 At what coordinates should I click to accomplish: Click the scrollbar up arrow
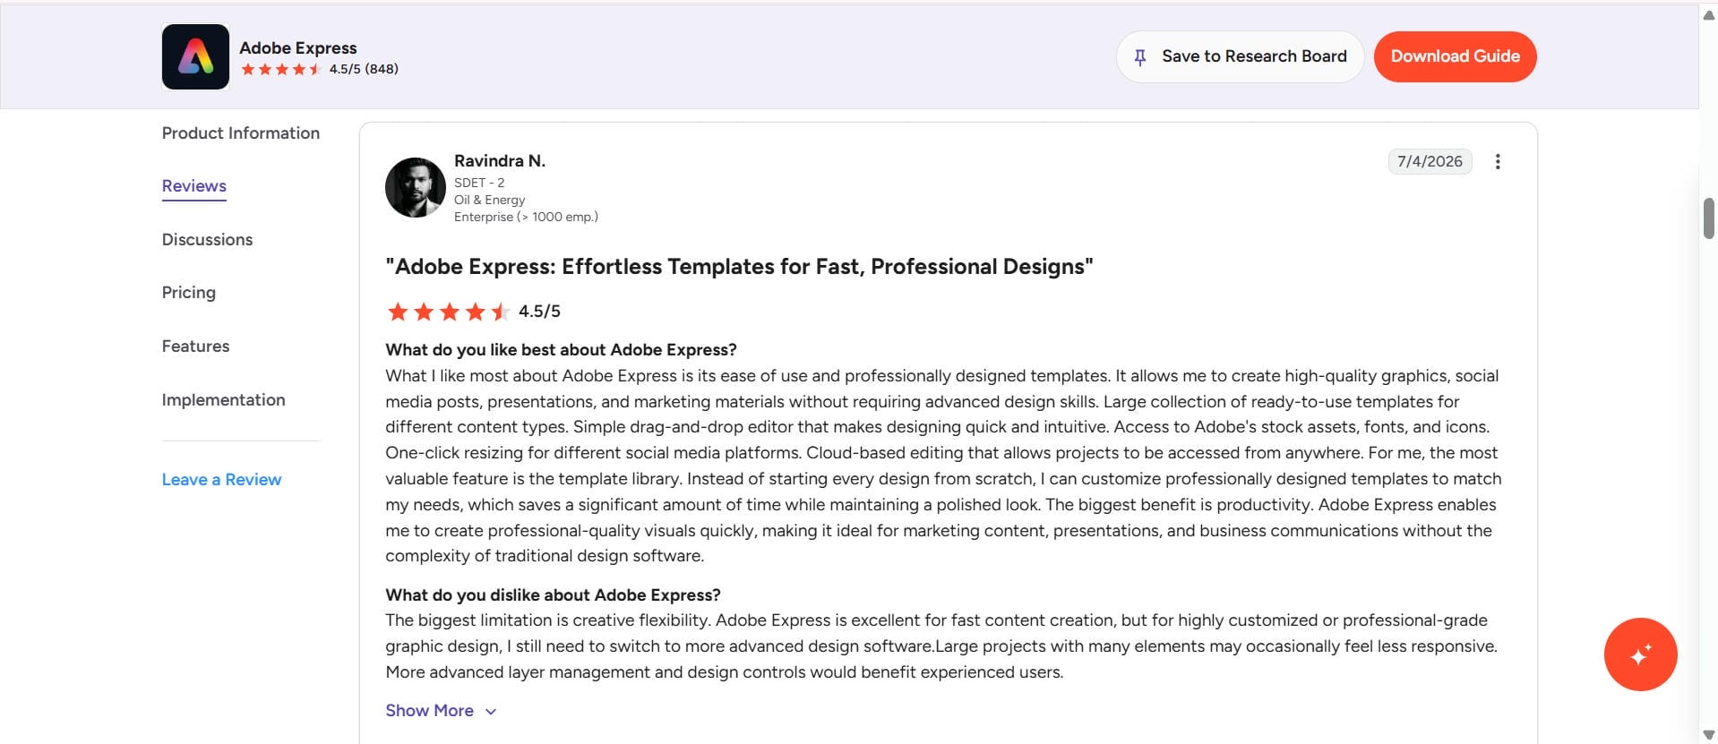point(1708,13)
